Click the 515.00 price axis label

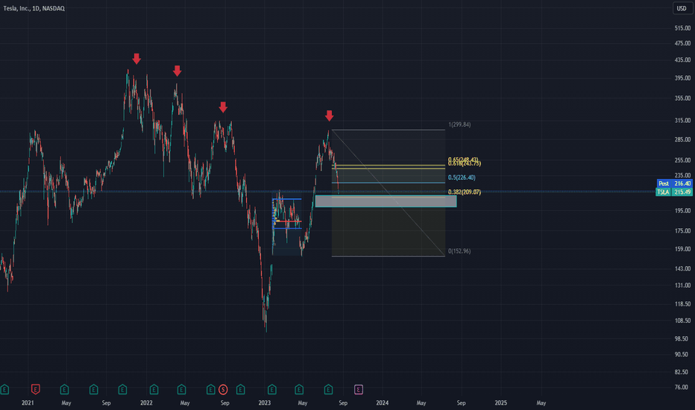tap(682, 28)
